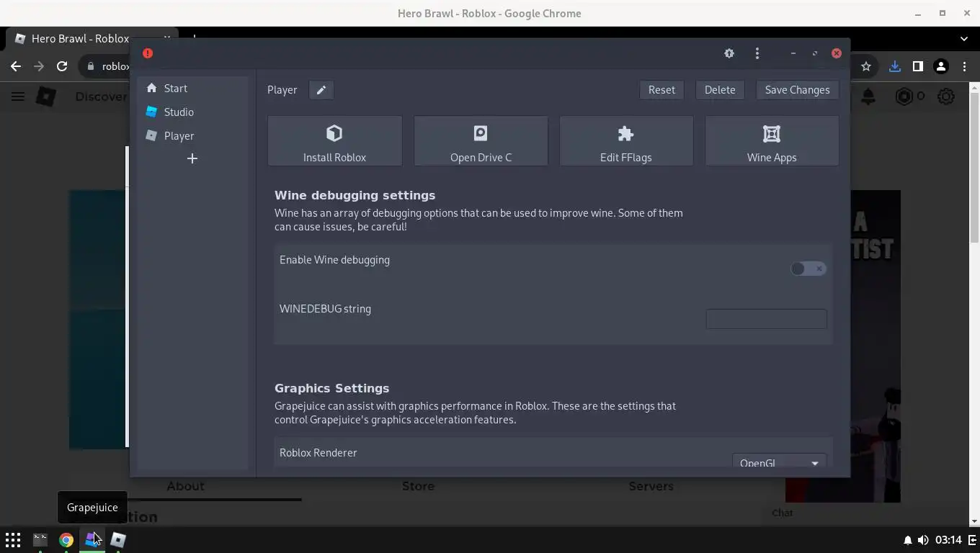Click the volume speaker icon in tray
The height and width of the screenshot is (553, 980).
[923, 540]
